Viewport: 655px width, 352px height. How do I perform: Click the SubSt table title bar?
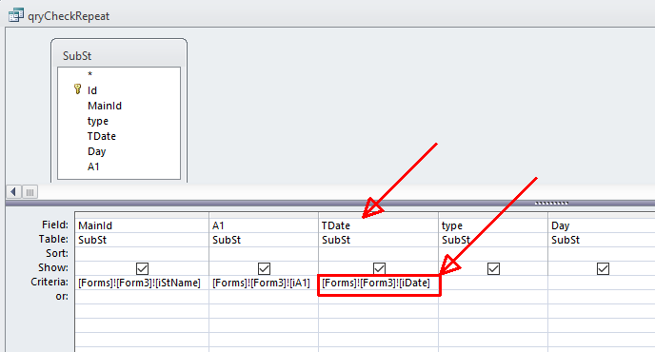tap(119, 54)
